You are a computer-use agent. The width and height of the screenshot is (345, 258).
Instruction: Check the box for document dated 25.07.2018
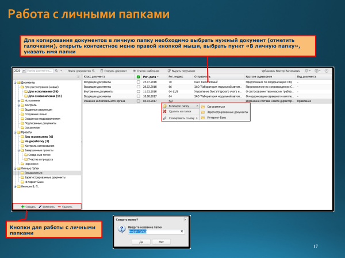pyautogui.click(x=138, y=82)
